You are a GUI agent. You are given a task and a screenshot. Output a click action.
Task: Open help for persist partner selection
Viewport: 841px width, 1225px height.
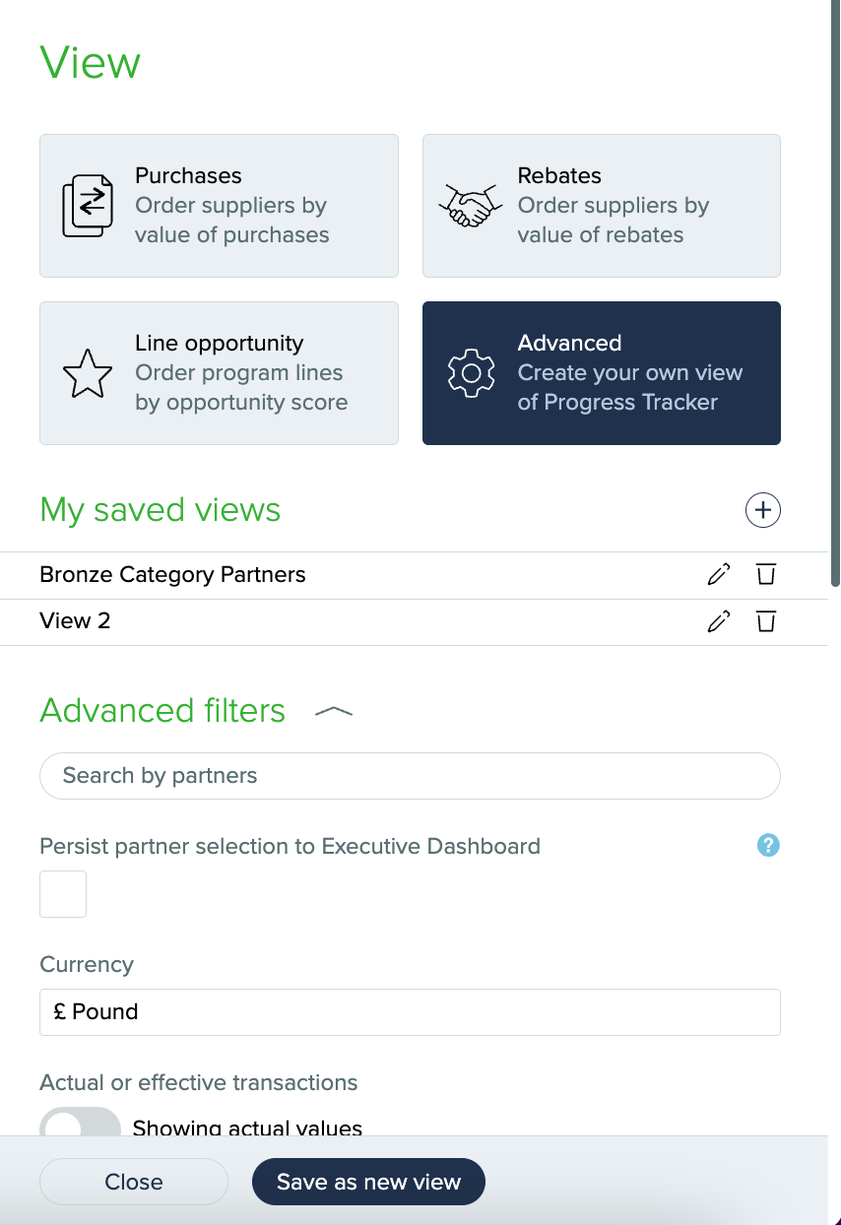pos(768,845)
